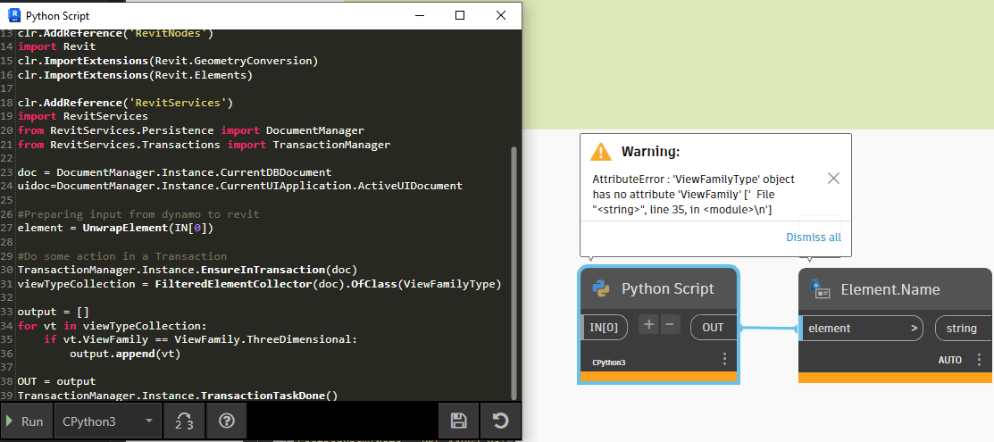
Task: Click the string output port
Action: tap(963, 329)
